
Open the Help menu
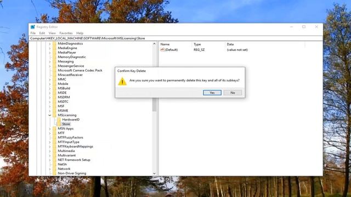coord(80,33)
